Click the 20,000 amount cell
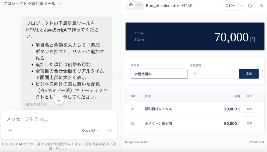The height and width of the screenshot is (152, 267). (x=232, y=109)
